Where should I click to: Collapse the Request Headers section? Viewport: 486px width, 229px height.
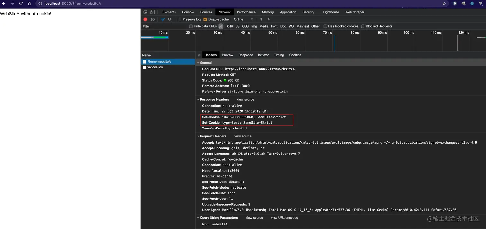pyautogui.click(x=198, y=136)
